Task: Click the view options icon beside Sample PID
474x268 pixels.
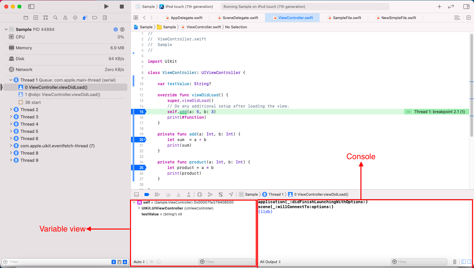Action: 122,30
